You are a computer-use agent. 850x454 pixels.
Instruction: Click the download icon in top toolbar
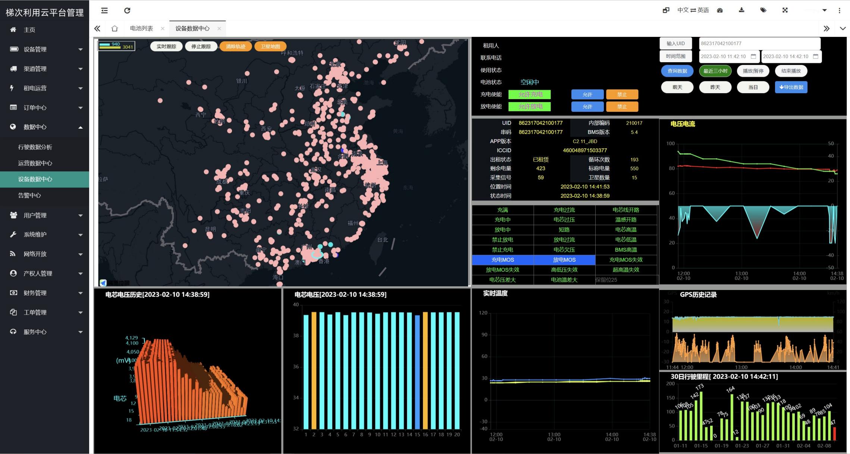click(x=741, y=10)
